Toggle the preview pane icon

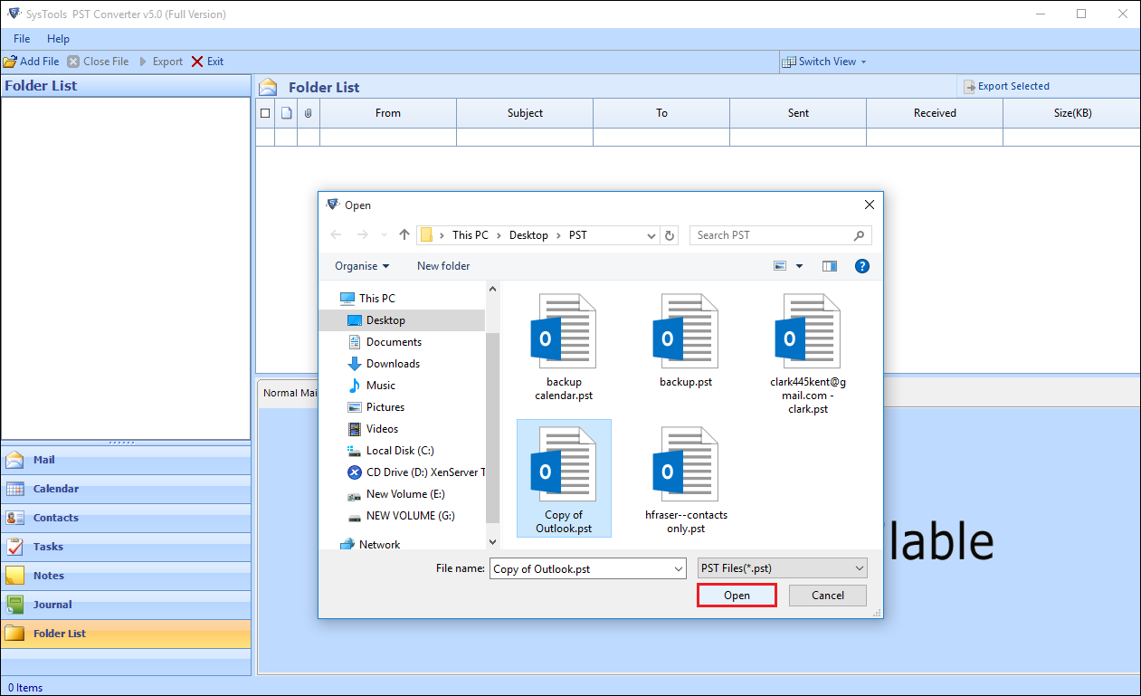click(830, 266)
